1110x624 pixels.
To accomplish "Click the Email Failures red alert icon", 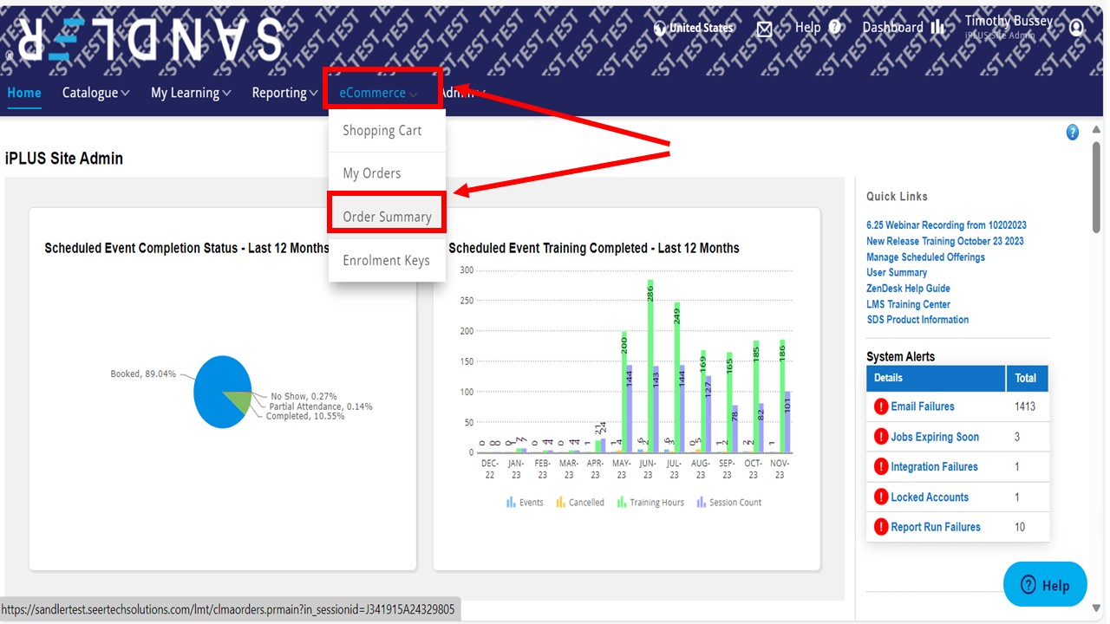I will [x=881, y=406].
